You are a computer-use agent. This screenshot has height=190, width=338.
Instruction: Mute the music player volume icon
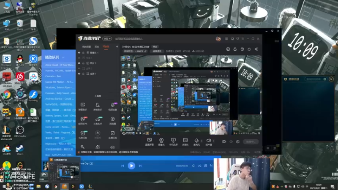[x=194, y=166]
